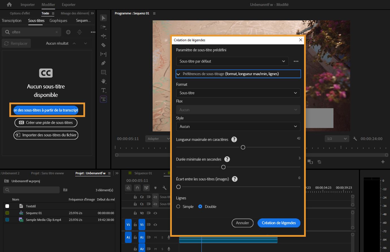
Task: Select the Simple lines radio button
Action: click(x=178, y=207)
